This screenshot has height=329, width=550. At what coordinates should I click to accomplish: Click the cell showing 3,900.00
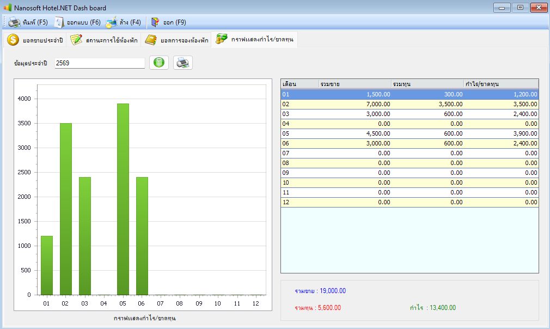point(501,133)
